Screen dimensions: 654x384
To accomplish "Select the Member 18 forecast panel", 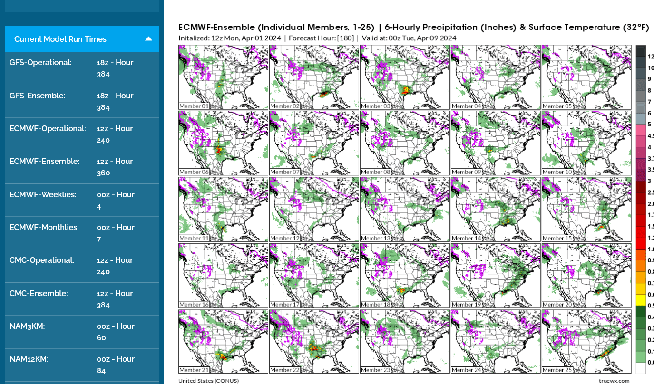I will coord(405,275).
